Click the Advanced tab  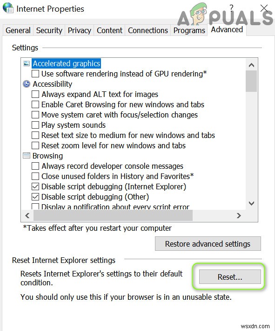pos(227,29)
